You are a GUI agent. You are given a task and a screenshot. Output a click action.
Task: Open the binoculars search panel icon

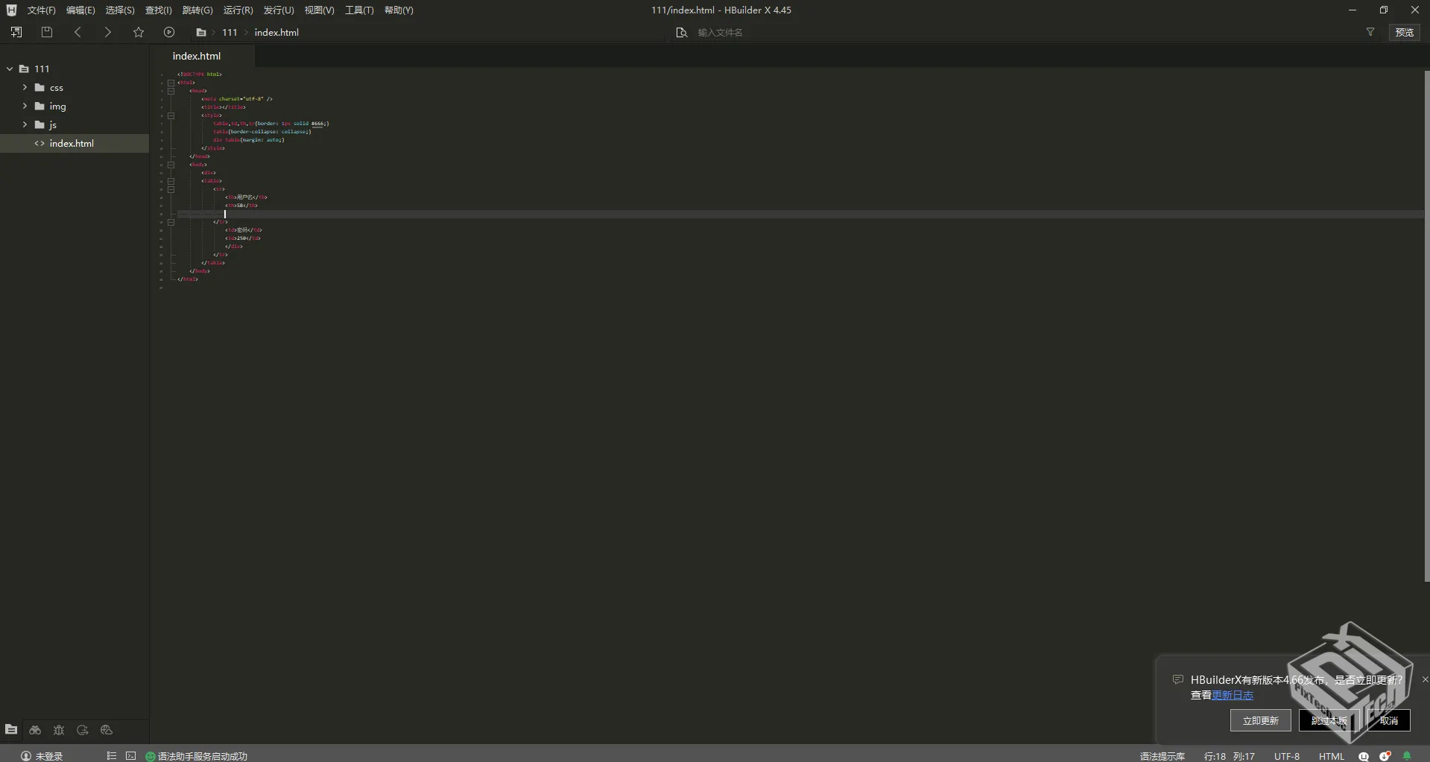click(35, 730)
